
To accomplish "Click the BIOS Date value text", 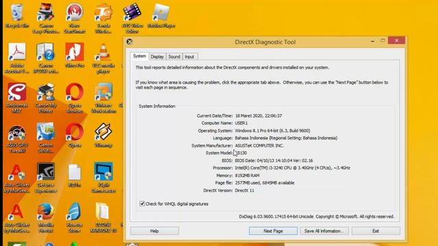I will coord(274,161).
